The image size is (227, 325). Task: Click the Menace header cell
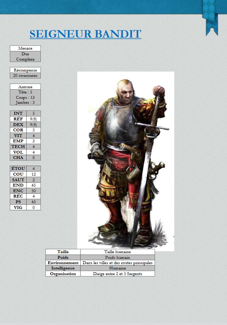[x=25, y=48]
